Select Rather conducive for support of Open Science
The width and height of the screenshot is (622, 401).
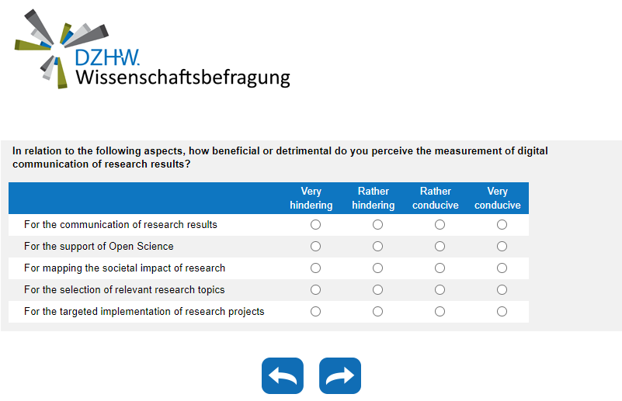(x=440, y=247)
